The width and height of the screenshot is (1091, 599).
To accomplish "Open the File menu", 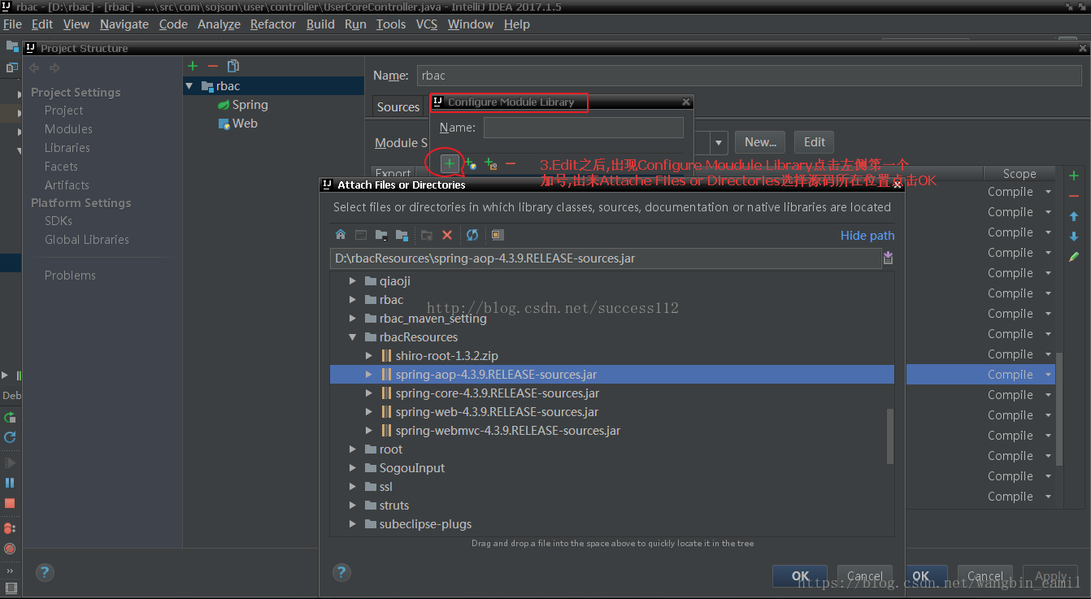I will coord(12,24).
